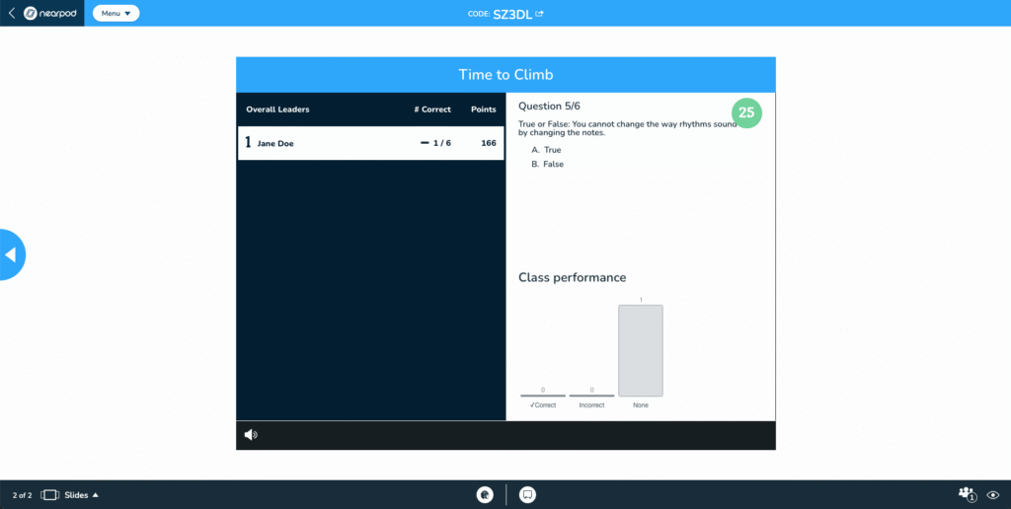Click the slides thumbnail icon in bottom bar

tap(50, 495)
